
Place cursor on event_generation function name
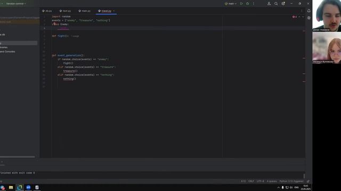click(70, 55)
